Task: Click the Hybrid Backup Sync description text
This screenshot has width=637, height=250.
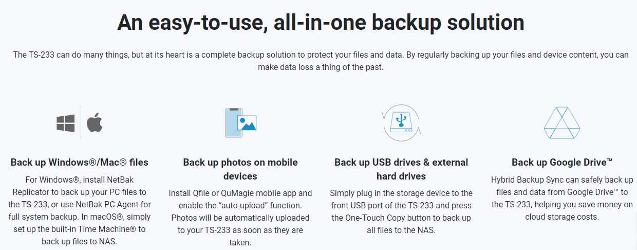Action: pyautogui.click(x=562, y=198)
